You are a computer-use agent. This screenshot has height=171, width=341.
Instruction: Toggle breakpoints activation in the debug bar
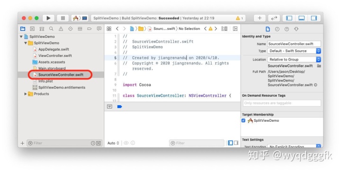tap(119, 107)
